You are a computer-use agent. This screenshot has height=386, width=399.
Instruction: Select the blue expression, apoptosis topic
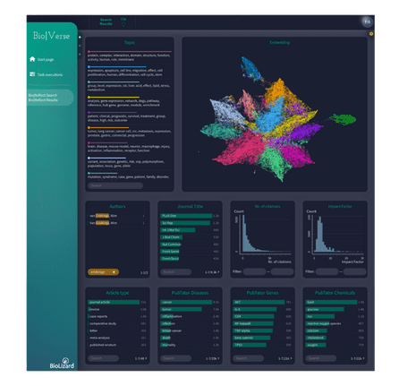point(130,71)
